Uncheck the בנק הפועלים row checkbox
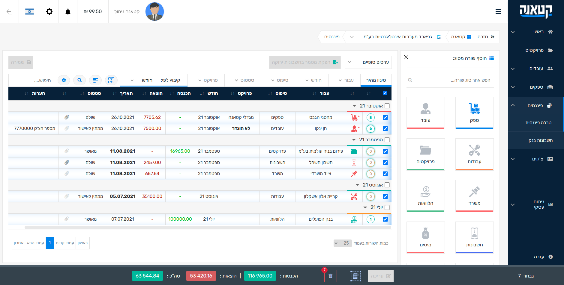The image size is (564, 285). coord(385,219)
